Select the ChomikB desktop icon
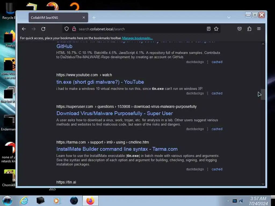275x206 pixels. (9, 178)
